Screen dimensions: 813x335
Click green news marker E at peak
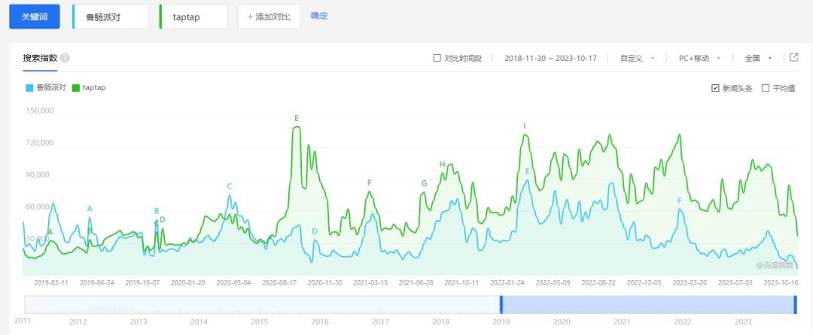297,119
